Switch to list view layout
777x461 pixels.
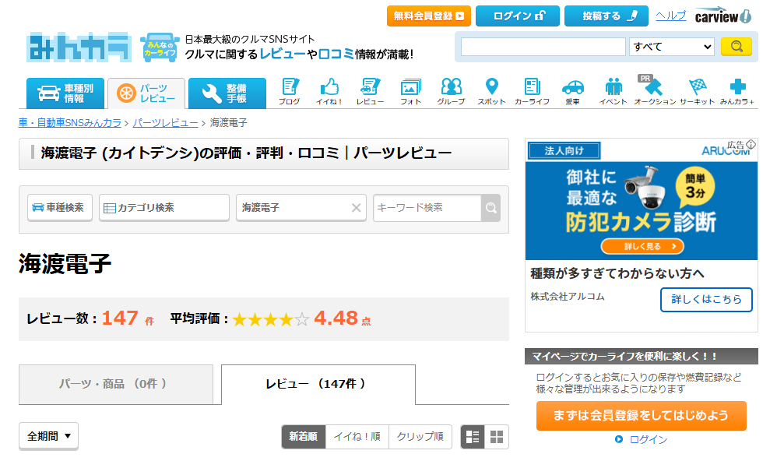473,437
